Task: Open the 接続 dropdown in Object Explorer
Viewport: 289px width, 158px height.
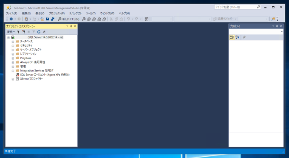Action: (11, 32)
